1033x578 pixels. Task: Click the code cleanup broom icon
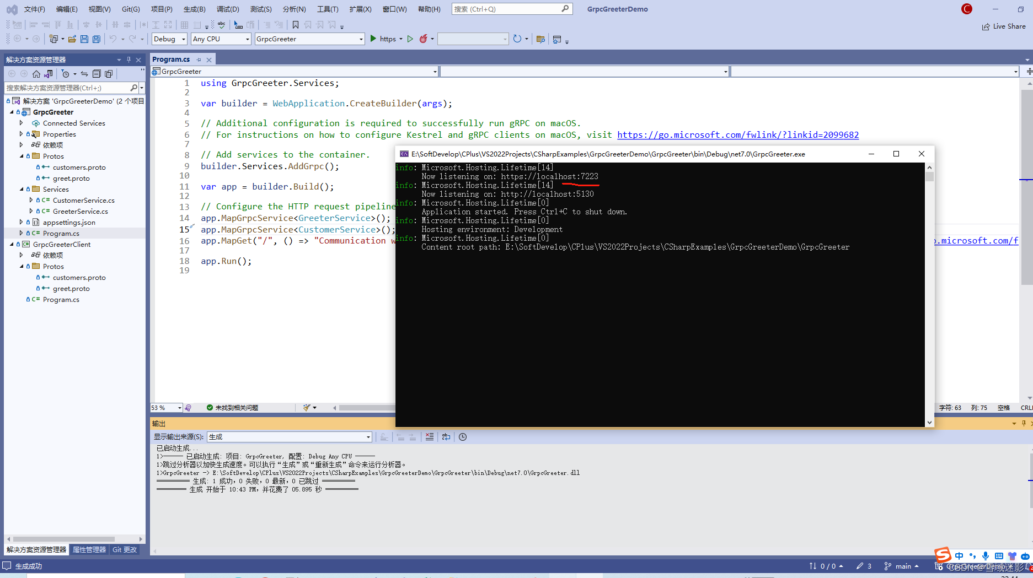(307, 408)
